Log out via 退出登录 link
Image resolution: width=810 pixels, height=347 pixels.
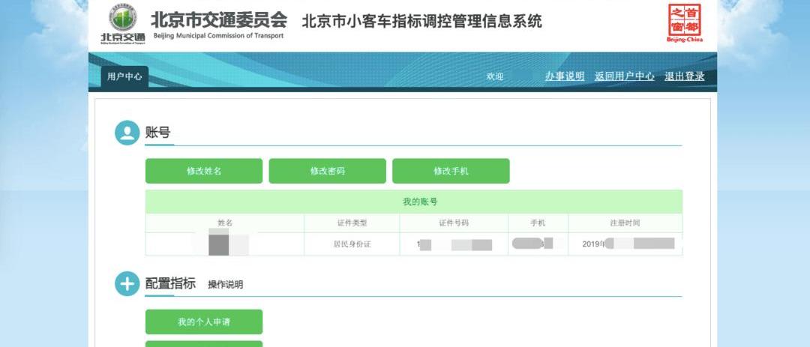685,76
